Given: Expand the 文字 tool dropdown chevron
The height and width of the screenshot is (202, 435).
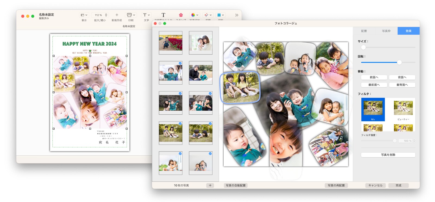Looking at the screenshot, I should coord(149,15).
